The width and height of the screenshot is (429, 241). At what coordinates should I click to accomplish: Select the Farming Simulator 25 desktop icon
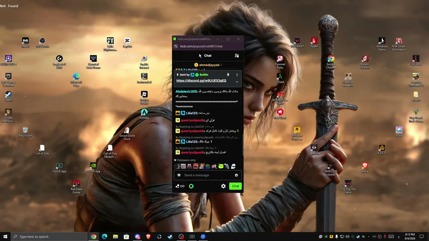tap(416, 80)
